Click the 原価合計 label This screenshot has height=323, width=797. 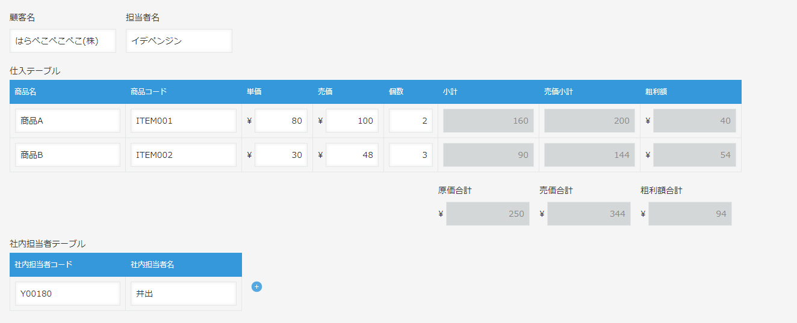point(455,191)
